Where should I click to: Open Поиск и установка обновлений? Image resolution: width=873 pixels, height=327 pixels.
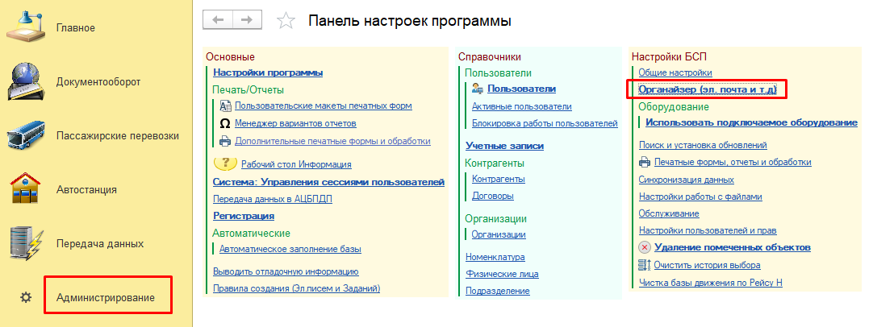[x=702, y=145]
